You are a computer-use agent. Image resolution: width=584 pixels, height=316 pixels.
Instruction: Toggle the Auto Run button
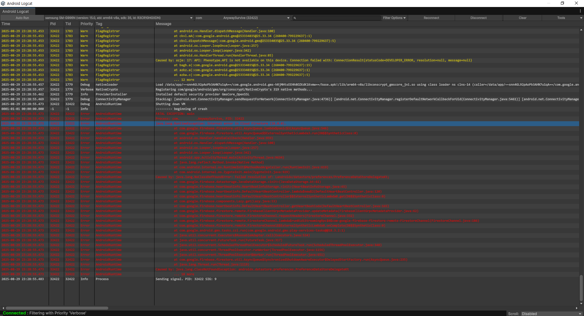coord(22,18)
